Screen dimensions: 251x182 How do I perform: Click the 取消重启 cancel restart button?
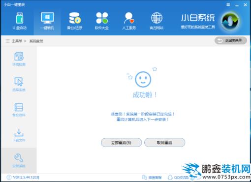point(164,143)
